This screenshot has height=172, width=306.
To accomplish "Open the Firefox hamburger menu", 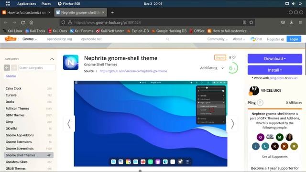I will (x=300, y=22).
